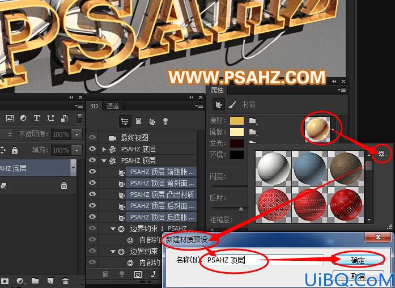Open the Layers panel flyout menu
Viewport: 395px width, 288px height.
tap(79, 106)
